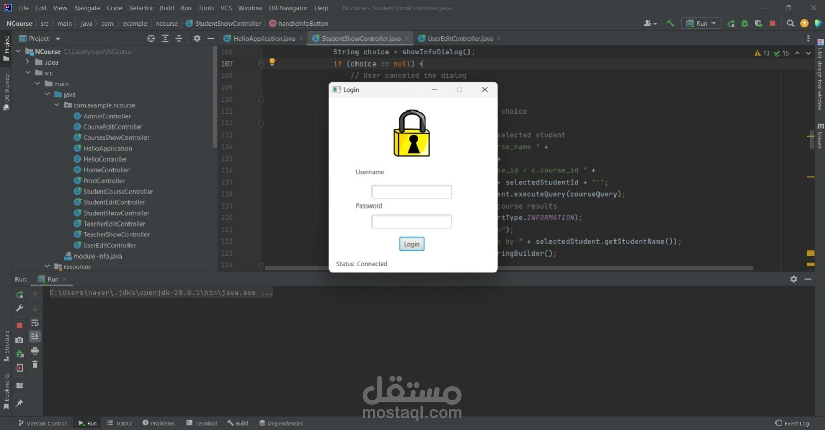Screen dimensions: 825x430
Task: Click the Debug bug icon in top toolbar
Action: (x=745, y=23)
